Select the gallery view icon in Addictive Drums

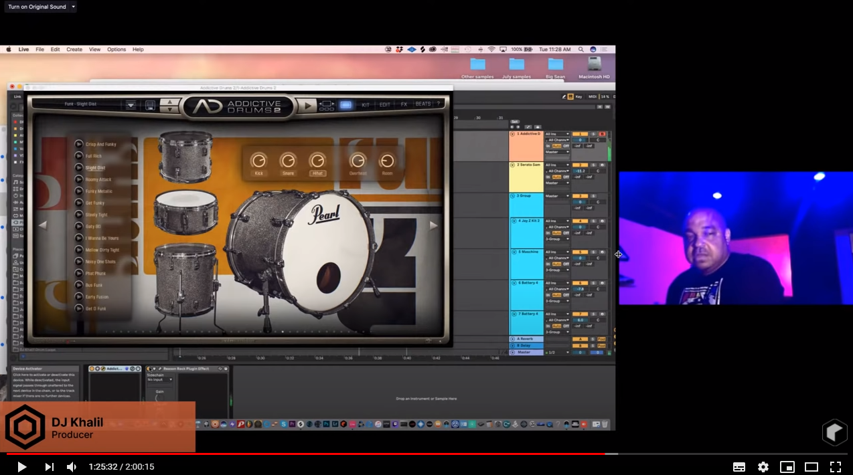[345, 105]
